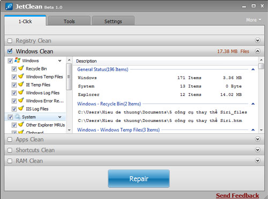Uncheck the IIS Log Files checkbox
The width and height of the screenshot is (268, 199).
click(x=14, y=109)
